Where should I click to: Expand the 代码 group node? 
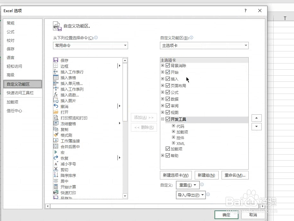(173, 126)
